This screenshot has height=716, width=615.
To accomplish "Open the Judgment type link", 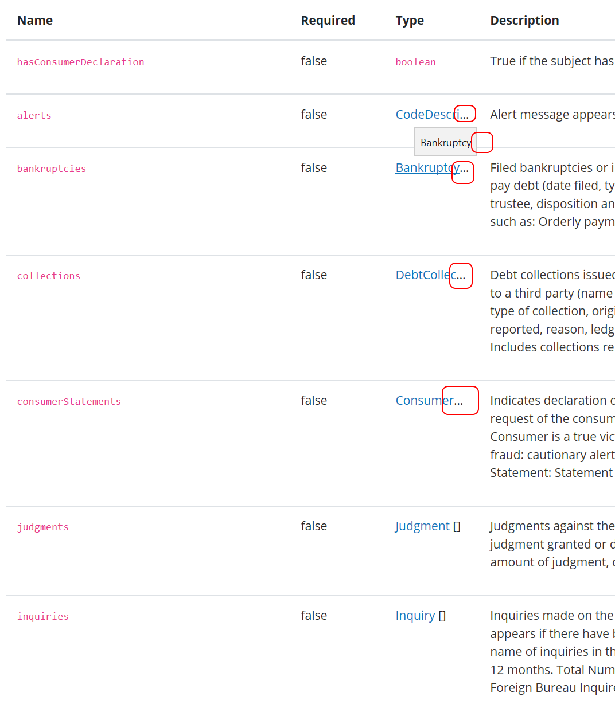I will click(423, 526).
